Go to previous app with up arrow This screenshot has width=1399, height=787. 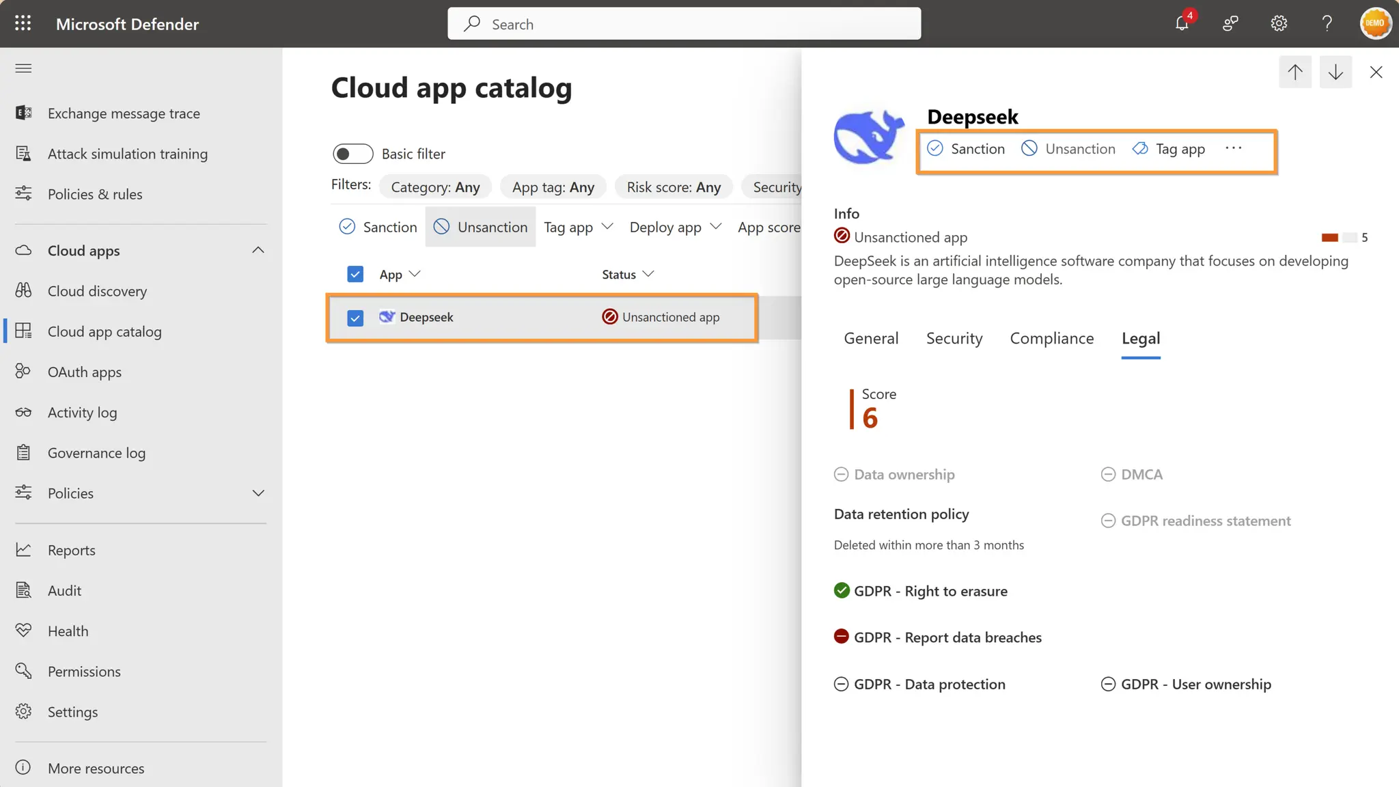(x=1294, y=72)
